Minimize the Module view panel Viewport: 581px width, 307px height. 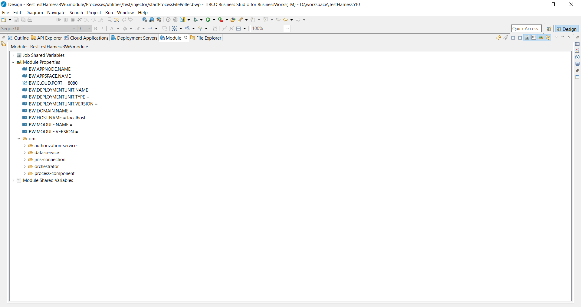click(x=563, y=37)
